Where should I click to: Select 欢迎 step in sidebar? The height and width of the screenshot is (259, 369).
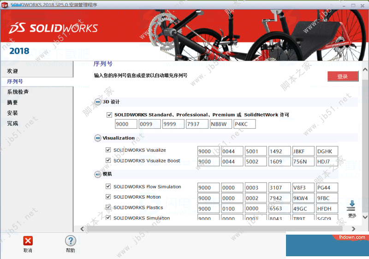[12, 71]
